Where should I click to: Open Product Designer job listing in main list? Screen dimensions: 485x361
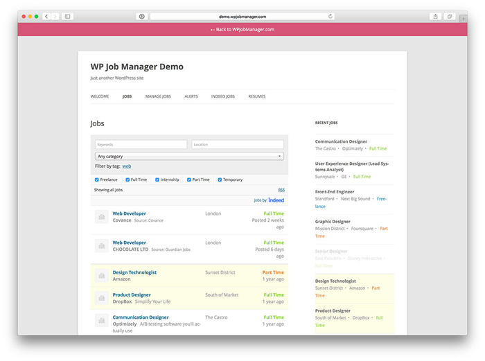[132, 294]
